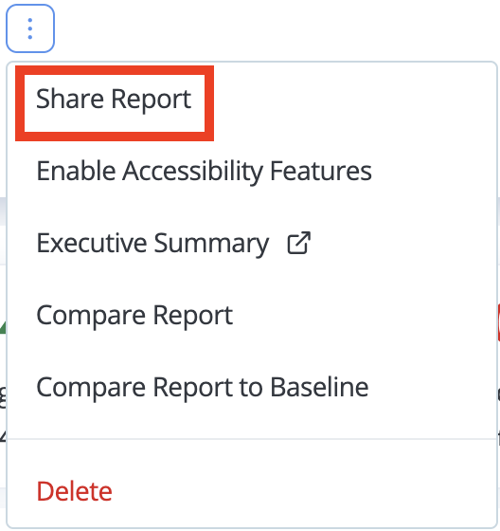Share this report via first menu item
The height and width of the screenshot is (531, 500).
click(114, 99)
